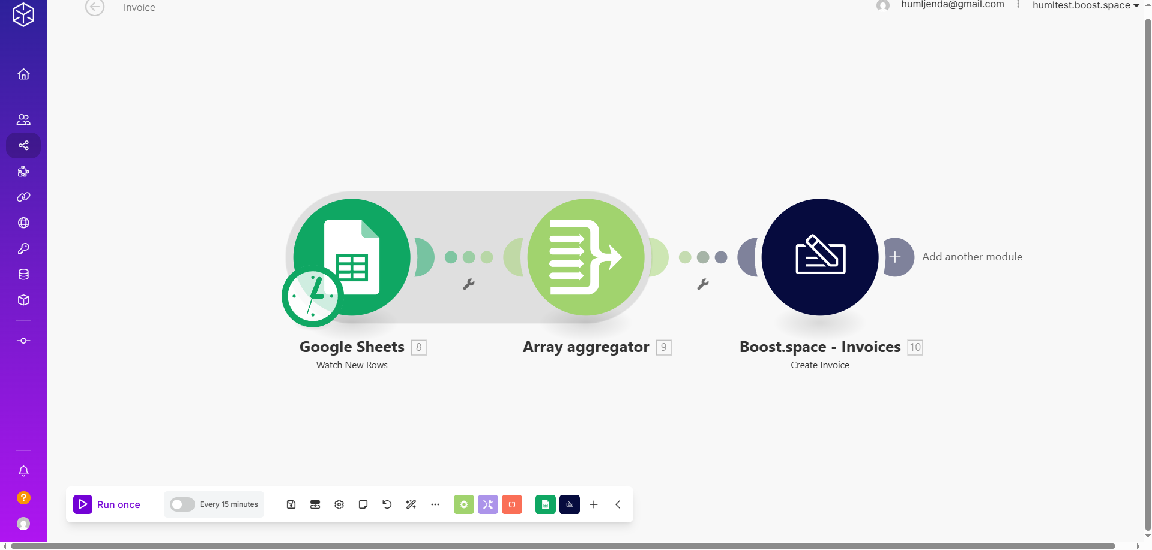1152x550 pixels.
Task: Open the orange Text parser icon
Action: 512,504
